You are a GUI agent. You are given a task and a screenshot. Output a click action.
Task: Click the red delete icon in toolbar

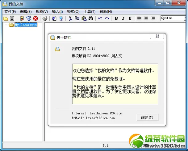tap(36, 18)
